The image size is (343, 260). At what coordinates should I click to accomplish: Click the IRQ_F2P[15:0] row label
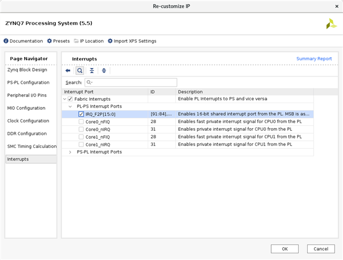tap(100, 114)
